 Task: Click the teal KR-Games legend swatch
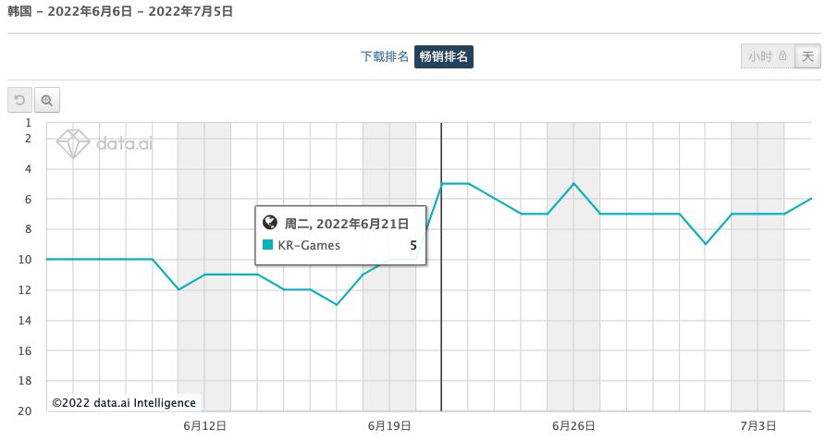(268, 245)
